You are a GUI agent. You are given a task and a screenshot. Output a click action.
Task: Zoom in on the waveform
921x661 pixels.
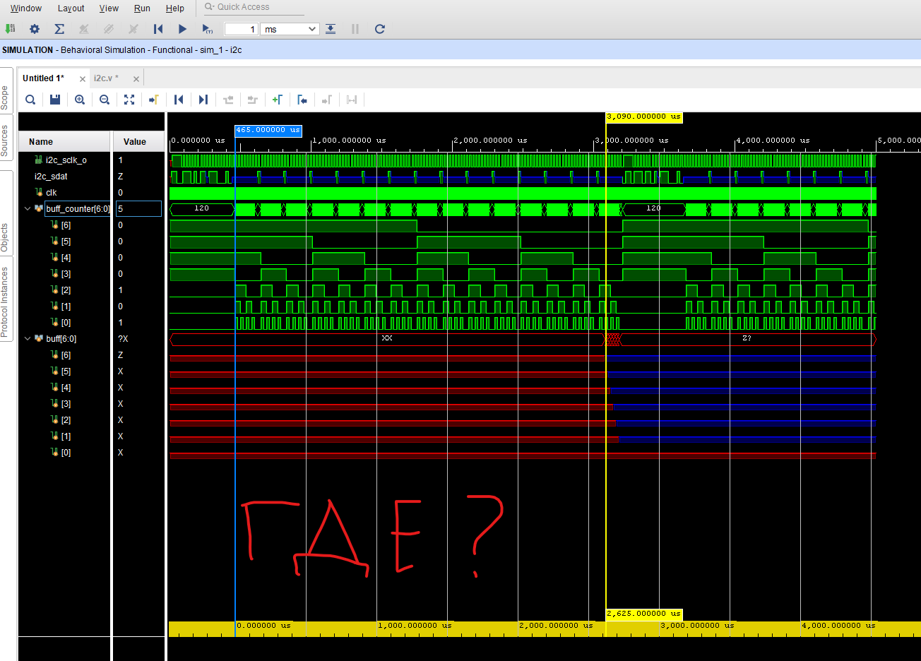tap(80, 100)
